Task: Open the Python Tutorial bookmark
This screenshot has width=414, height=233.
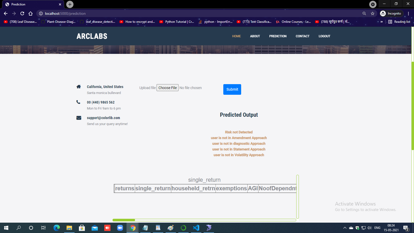Action: pyautogui.click(x=177, y=22)
